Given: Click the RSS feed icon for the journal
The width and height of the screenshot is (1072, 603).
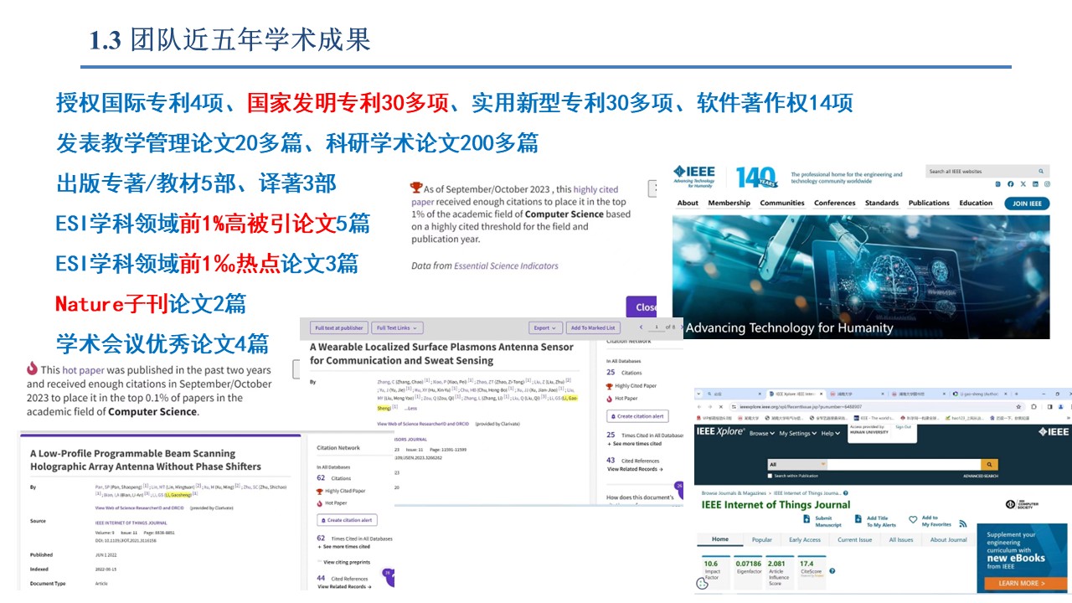Looking at the screenshot, I should click(x=963, y=524).
